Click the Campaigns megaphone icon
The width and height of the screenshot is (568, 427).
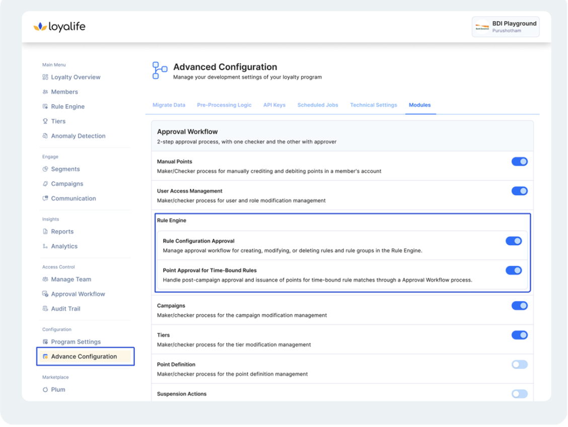[x=45, y=184]
